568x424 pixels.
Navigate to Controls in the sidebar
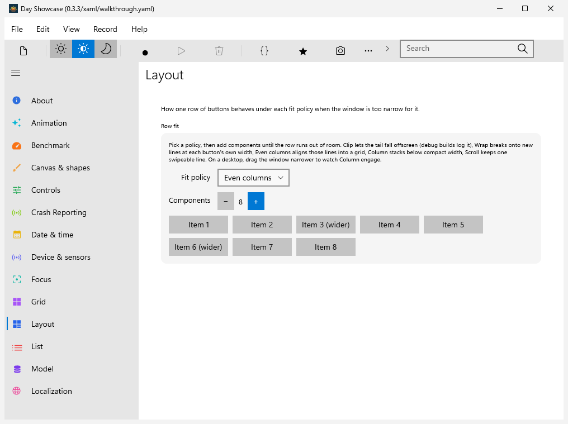click(72, 190)
